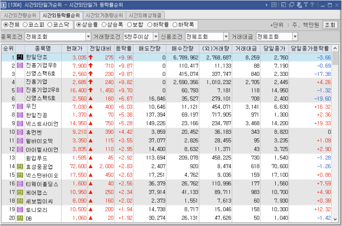This screenshot has height=226, width=342.
Task: Click the pin with lock icon
Action: click(x=299, y=5)
